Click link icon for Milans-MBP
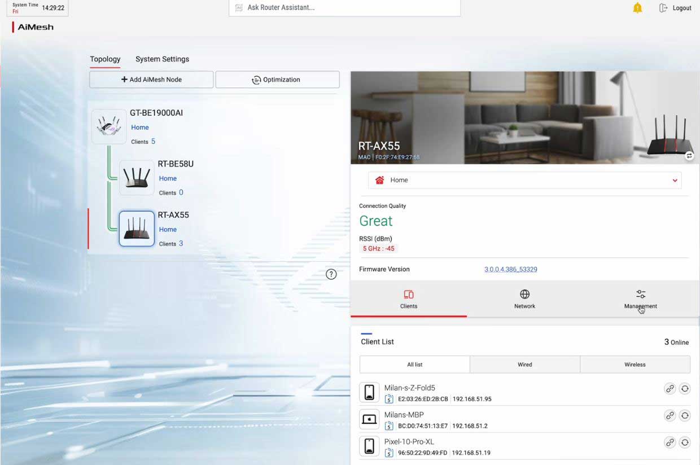Viewport: 700px width, 465px height. [x=670, y=415]
